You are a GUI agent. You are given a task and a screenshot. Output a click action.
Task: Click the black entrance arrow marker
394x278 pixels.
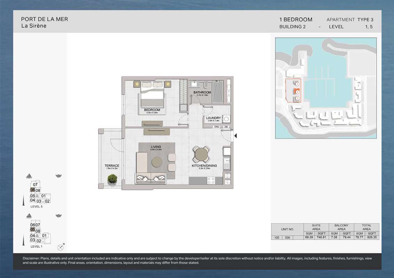pos(236,136)
